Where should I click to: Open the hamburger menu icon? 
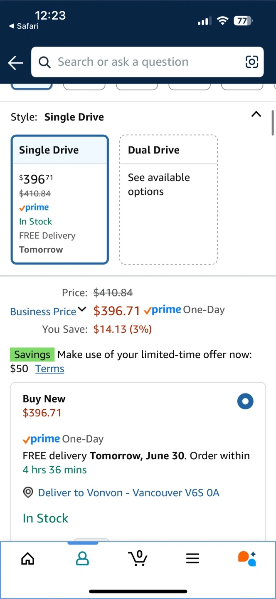pyautogui.click(x=192, y=558)
